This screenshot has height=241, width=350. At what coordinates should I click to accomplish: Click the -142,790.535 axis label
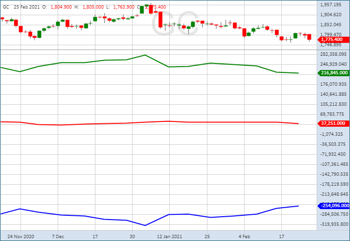334,174
